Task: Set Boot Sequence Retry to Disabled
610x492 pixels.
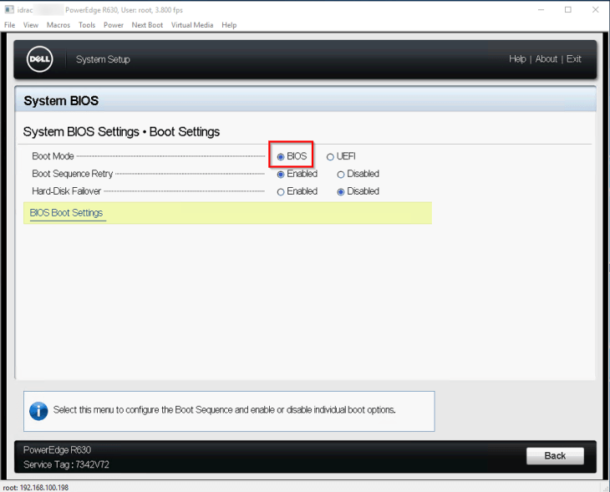Action: point(341,175)
